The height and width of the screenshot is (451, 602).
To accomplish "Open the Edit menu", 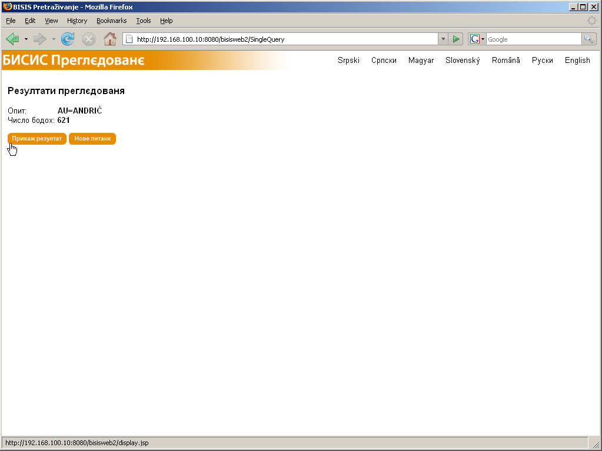I will pyautogui.click(x=30, y=21).
